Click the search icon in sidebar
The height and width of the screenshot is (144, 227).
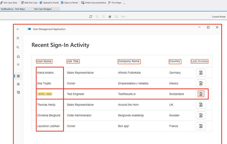(18, 47)
